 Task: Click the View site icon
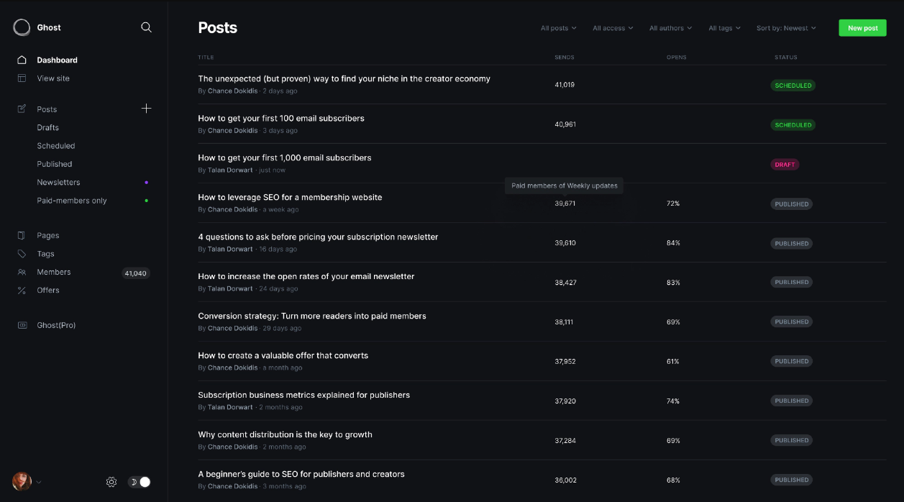23,78
